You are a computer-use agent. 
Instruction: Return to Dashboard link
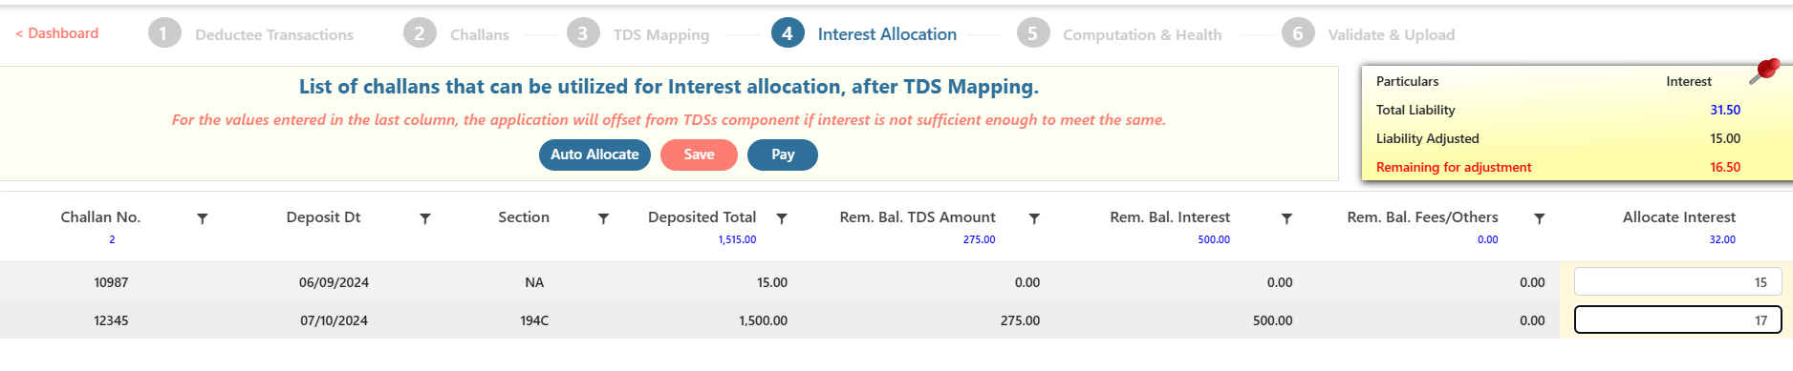click(57, 33)
